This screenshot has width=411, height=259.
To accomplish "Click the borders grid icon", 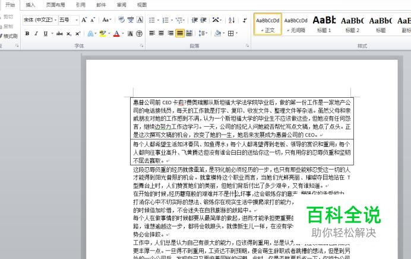I will (x=230, y=33).
